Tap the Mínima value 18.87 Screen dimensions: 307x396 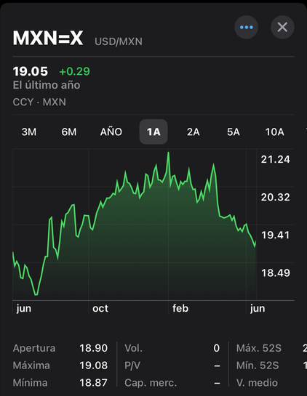94,383
